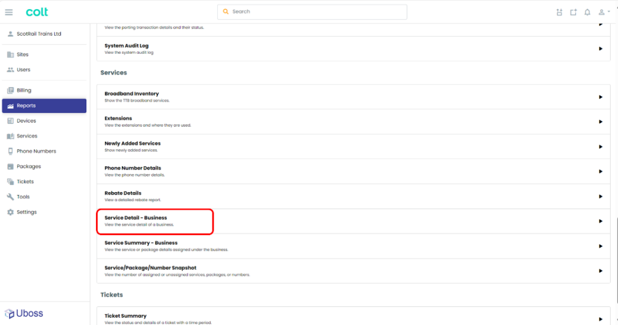Viewport: 618px width, 325px height.
Task: Open the notifications bell icon
Action: click(x=587, y=12)
